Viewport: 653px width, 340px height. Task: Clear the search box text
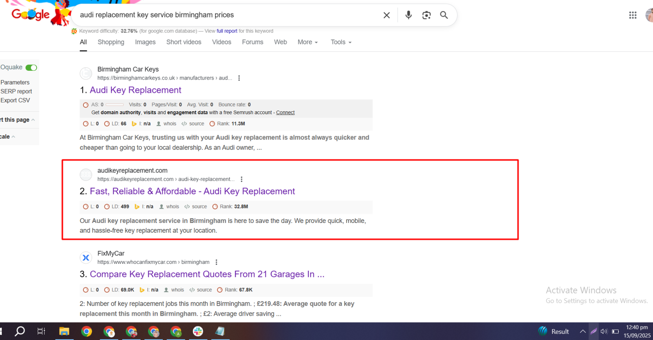point(386,15)
